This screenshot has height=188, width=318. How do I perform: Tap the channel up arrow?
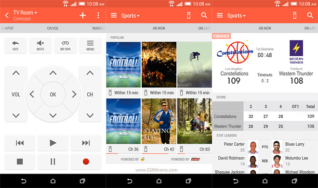pyautogui.click(x=90, y=73)
